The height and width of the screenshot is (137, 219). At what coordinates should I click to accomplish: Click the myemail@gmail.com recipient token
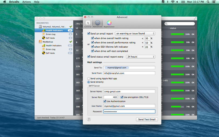coord(117,68)
